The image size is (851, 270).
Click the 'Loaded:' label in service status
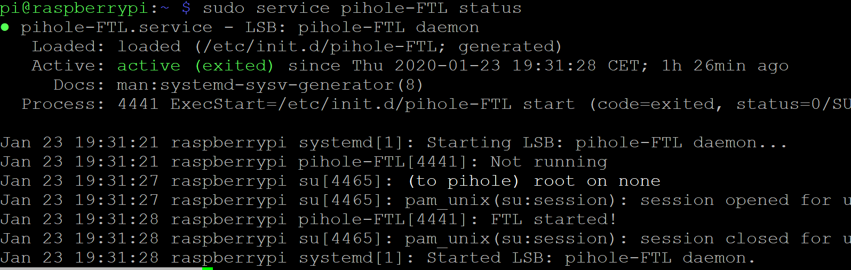pos(68,46)
